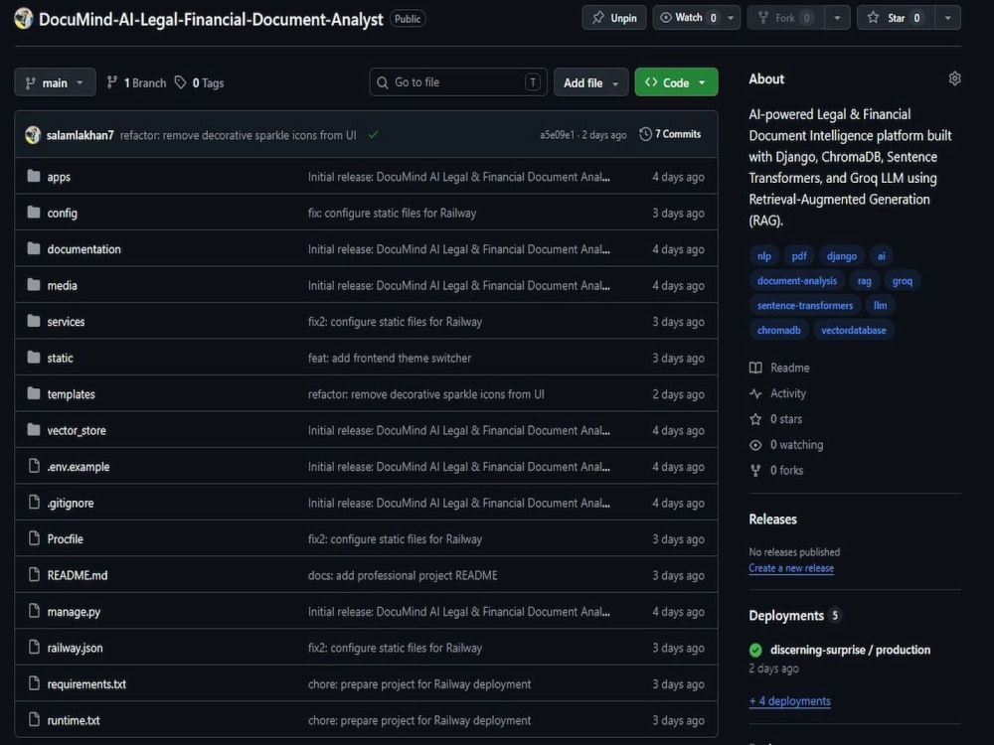Screen dimensions: 994x745
Task: Open 'feat: add frontend theme switcher' commit message
Action: 390,358
